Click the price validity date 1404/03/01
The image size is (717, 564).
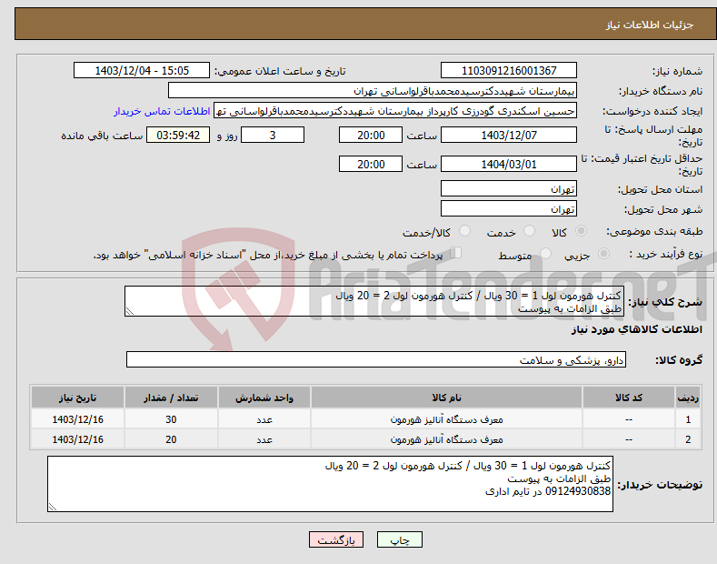pyautogui.click(x=509, y=164)
